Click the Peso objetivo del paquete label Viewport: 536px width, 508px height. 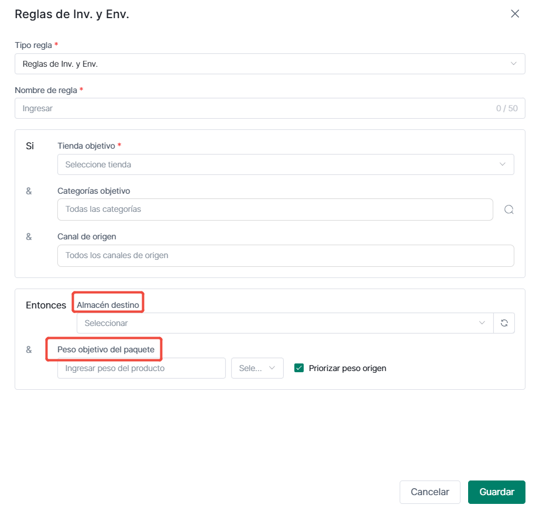click(106, 349)
